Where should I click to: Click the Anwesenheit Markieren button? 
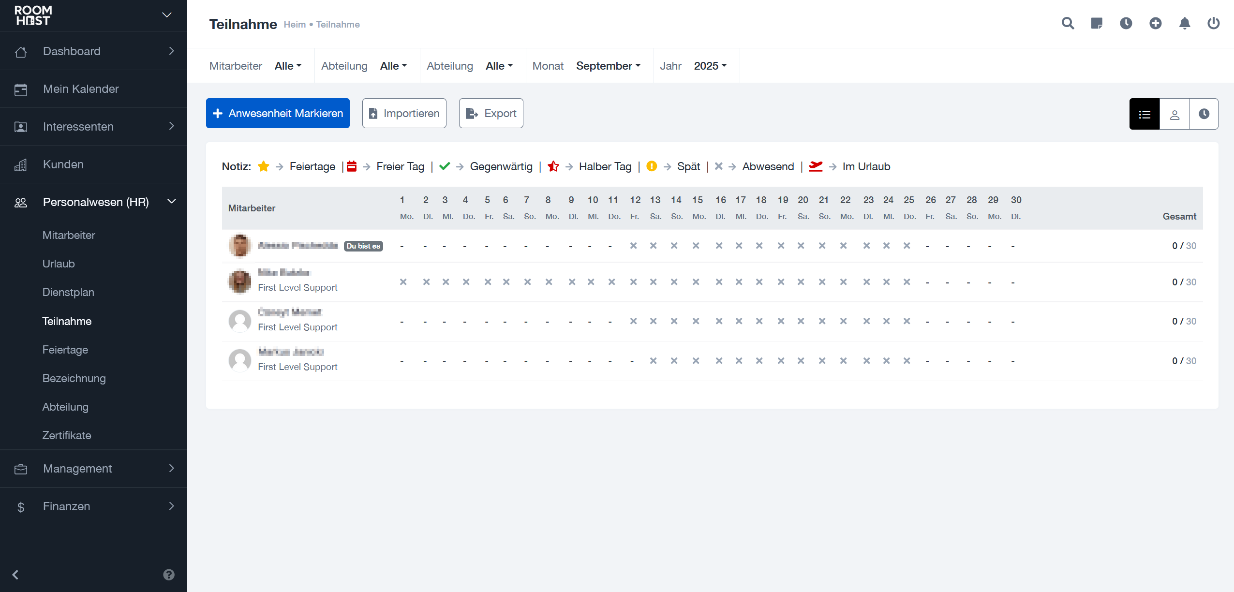coord(278,113)
